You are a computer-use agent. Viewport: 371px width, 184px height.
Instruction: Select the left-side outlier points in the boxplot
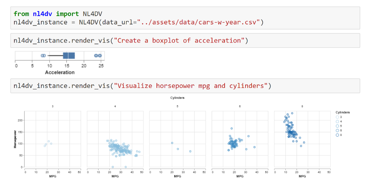point(43,56)
